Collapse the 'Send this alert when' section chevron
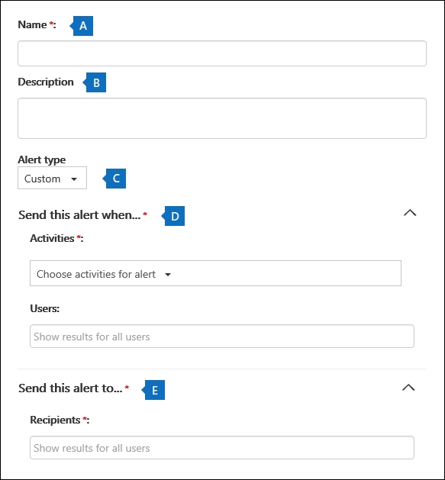445x480 pixels. 410,213
